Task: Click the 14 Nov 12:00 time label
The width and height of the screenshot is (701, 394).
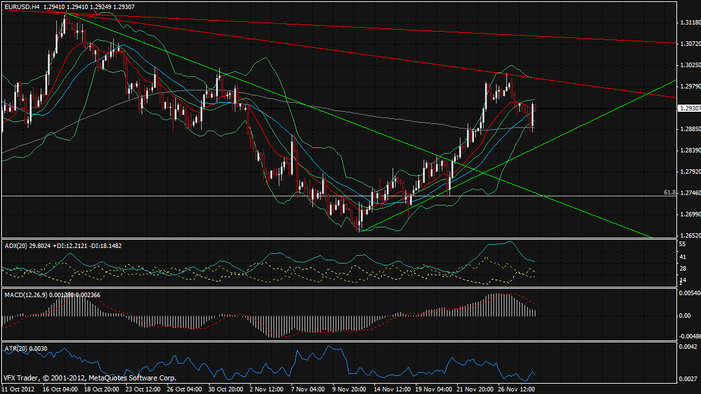Action: pyautogui.click(x=392, y=389)
